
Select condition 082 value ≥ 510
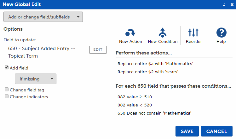point(135,97)
